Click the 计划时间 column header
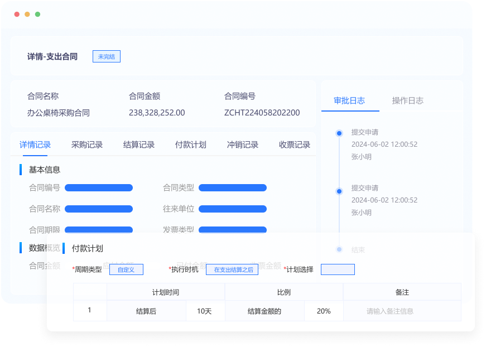 tap(166, 292)
